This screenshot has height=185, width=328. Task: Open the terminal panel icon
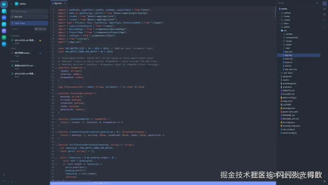[324, 20]
